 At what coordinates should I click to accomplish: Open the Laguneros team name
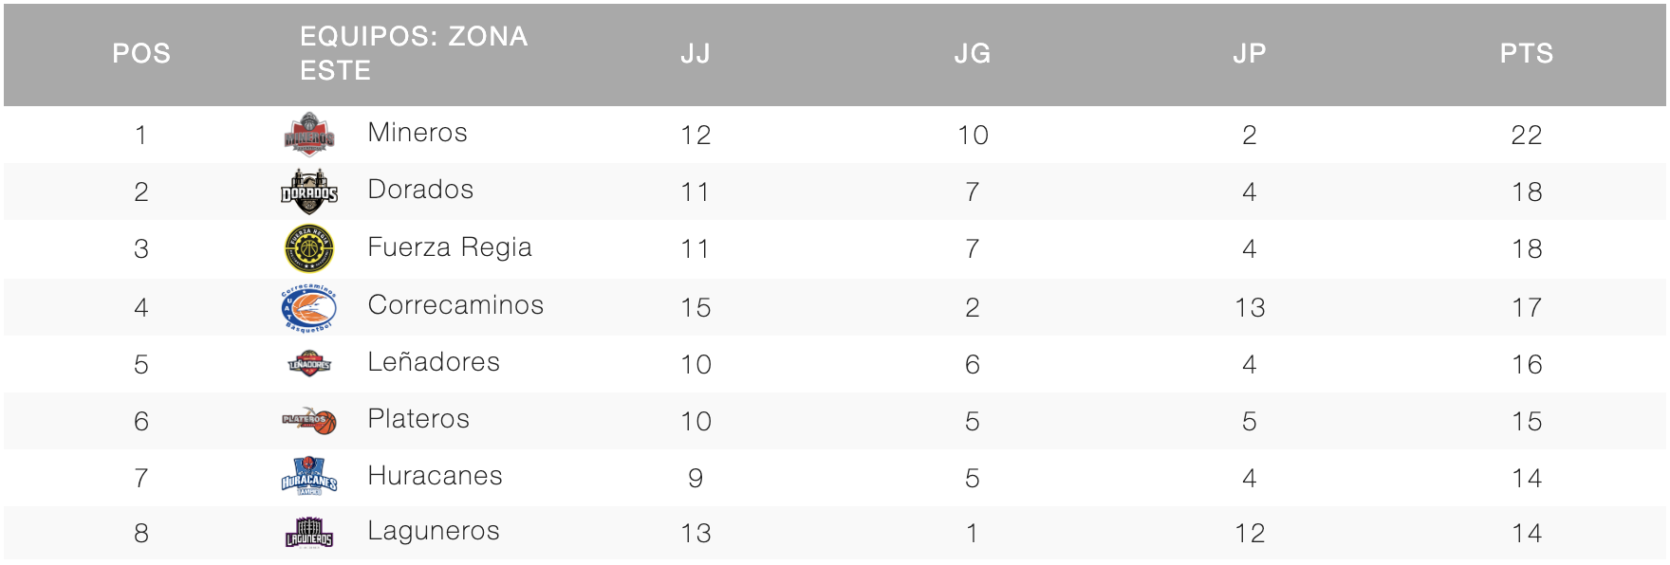[x=434, y=531]
